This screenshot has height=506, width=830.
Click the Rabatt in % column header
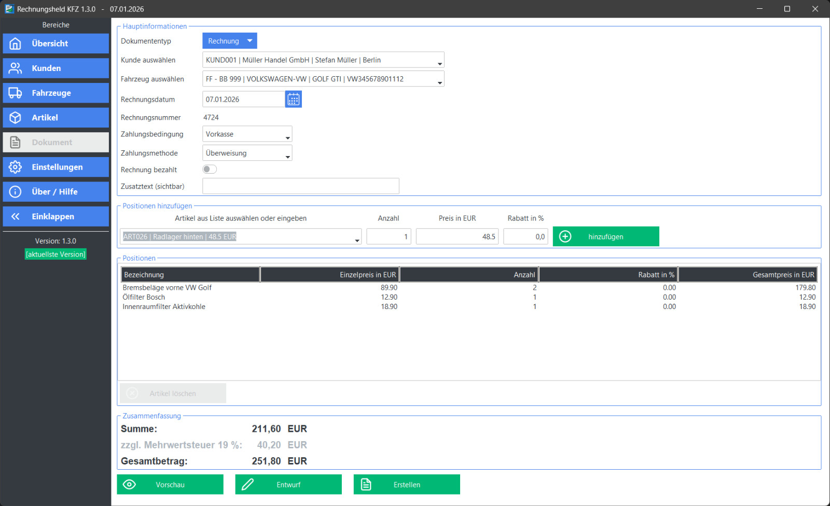click(608, 275)
